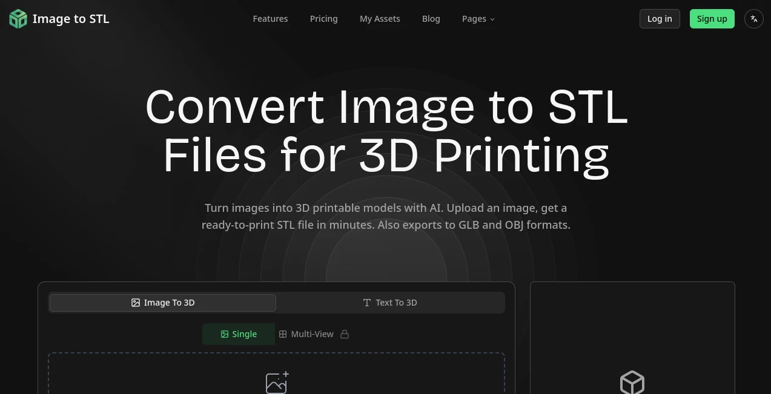Navigate to My Assets

tap(380, 19)
